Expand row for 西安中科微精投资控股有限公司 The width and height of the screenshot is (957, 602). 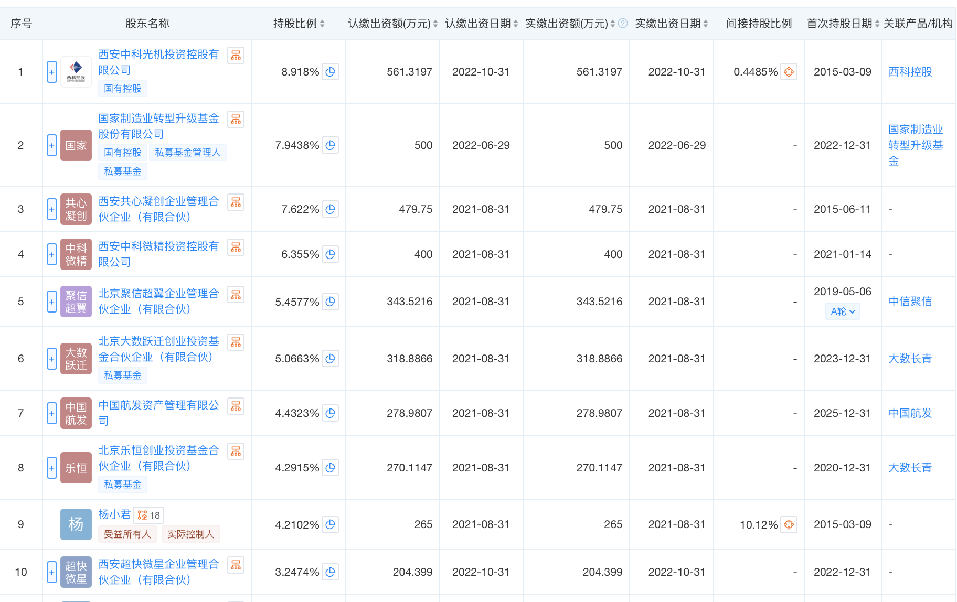(x=51, y=254)
